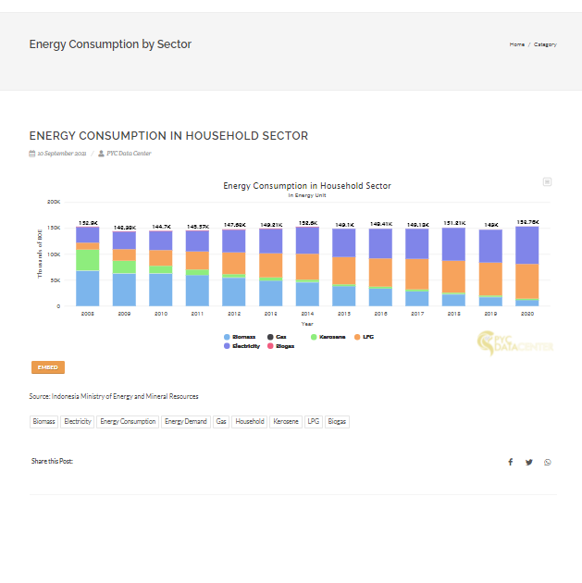Toggle Electricity series in chart legend
The width and height of the screenshot is (582, 583).
pos(241,346)
